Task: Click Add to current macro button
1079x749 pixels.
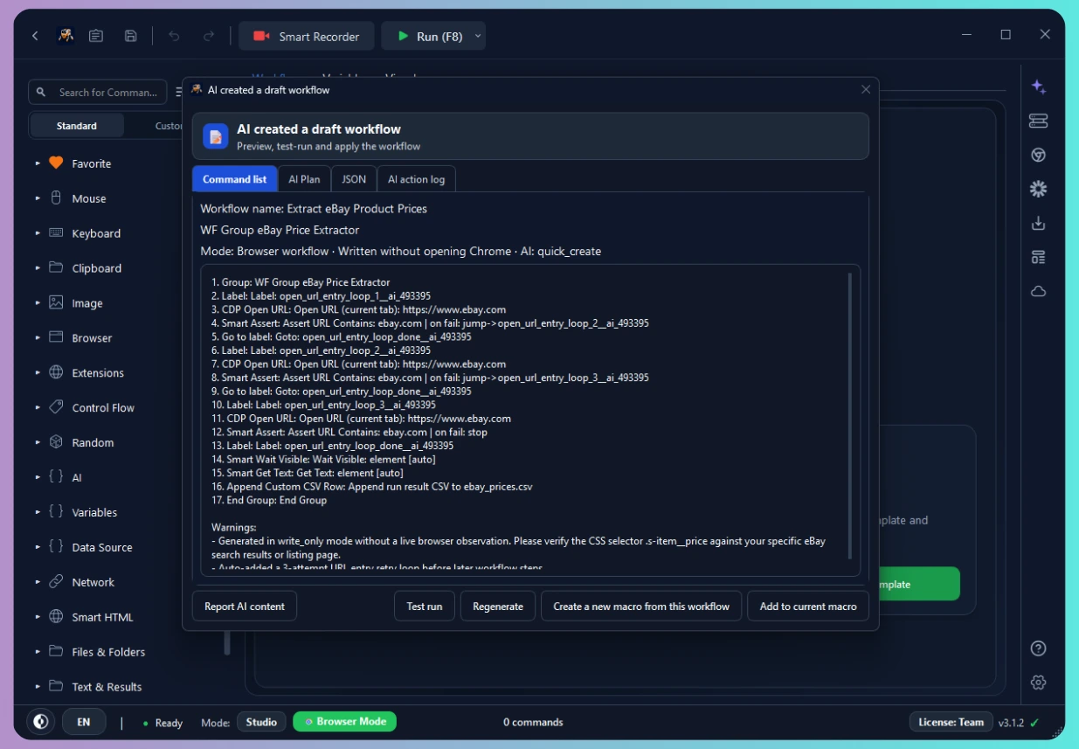Action: 808,607
